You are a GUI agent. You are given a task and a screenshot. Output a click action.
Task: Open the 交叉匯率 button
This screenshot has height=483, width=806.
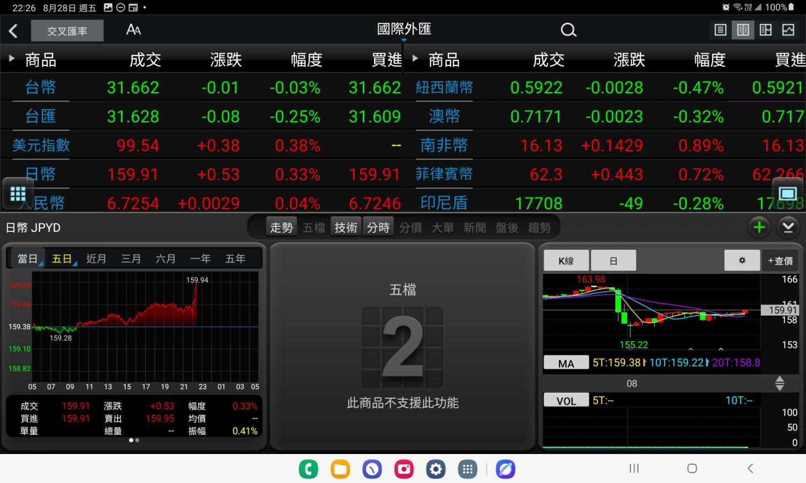(67, 31)
